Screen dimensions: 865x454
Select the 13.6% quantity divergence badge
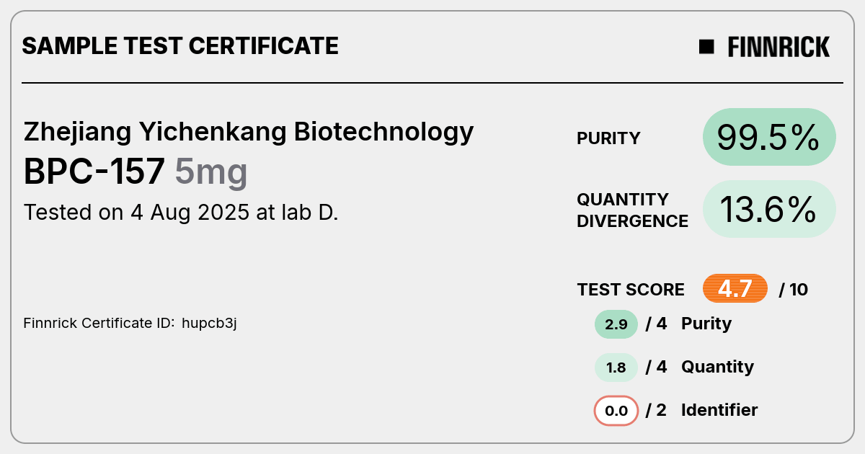(769, 209)
